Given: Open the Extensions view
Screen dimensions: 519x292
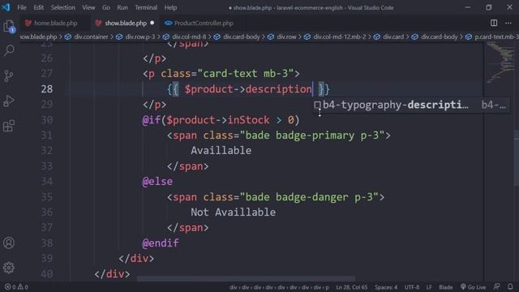Looking at the screenshot, I should pos(9,126).
